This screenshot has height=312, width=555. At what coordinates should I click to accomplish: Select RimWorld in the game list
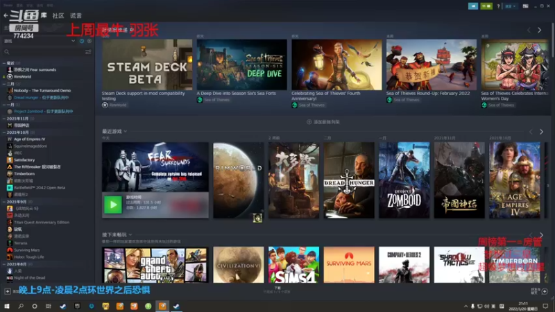pos(22,76)
